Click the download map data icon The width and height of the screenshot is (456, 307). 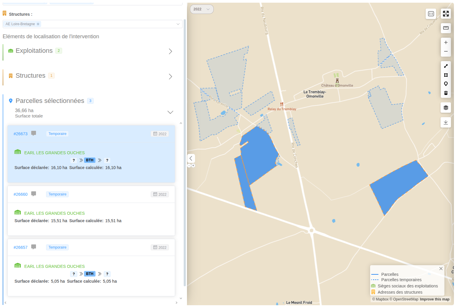[446, 122]
